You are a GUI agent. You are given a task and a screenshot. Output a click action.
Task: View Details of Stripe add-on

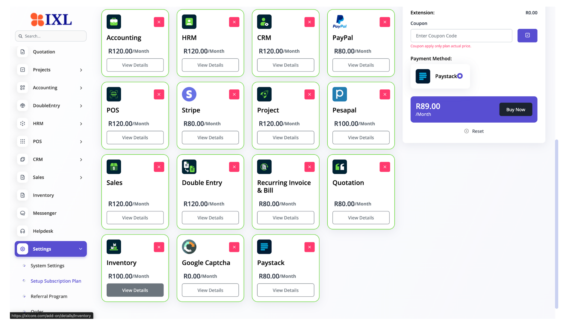point(210,138)
